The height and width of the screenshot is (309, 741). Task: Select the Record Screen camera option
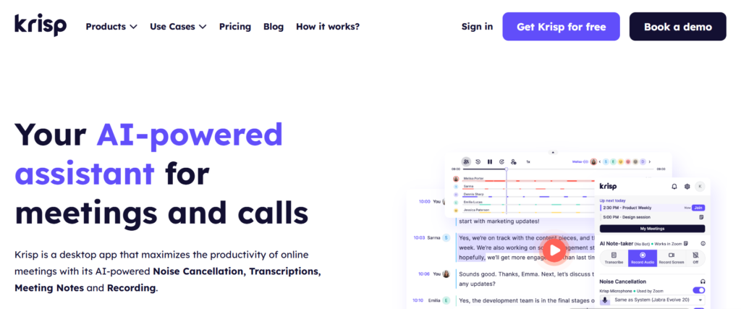(x=672, y=258)
